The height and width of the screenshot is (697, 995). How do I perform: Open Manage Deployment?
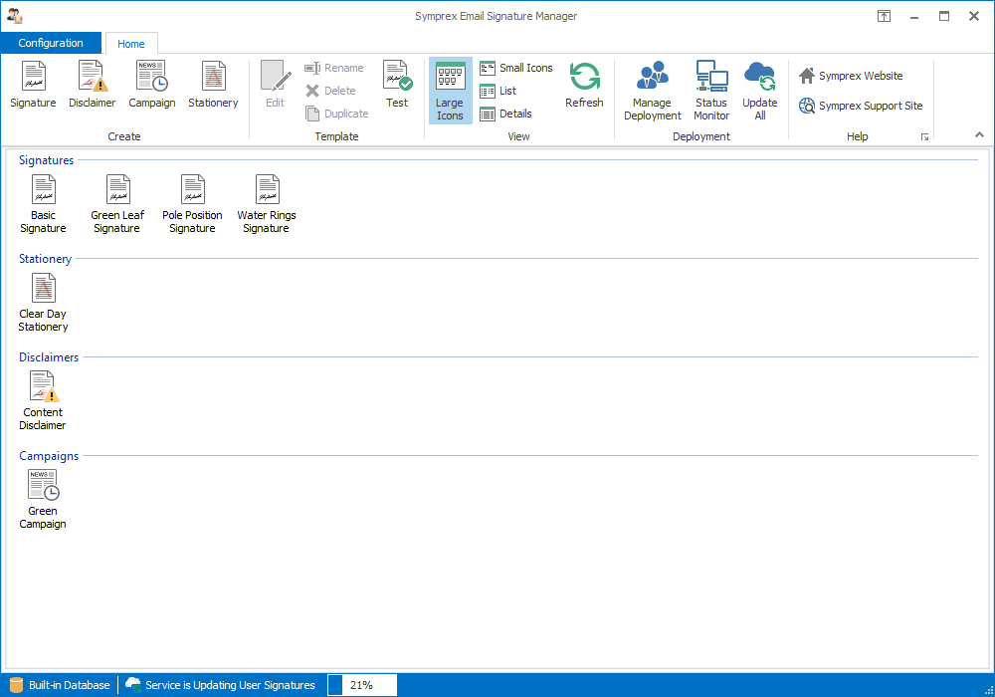653,91
